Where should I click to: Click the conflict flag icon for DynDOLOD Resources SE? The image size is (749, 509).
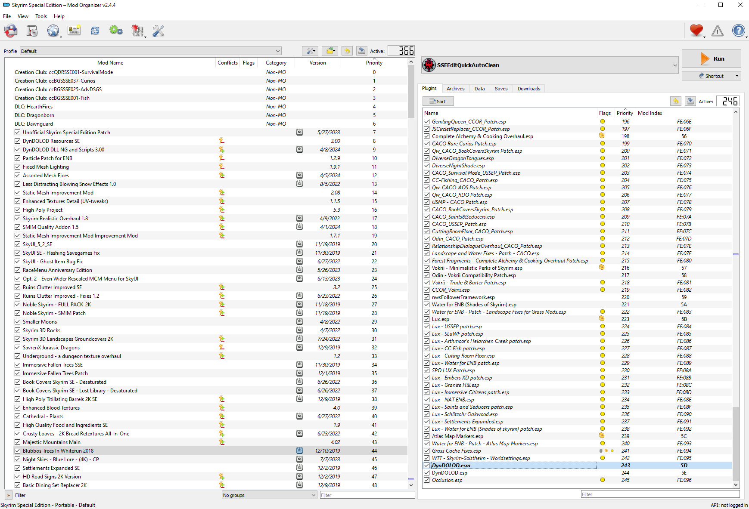click(221, 141)
